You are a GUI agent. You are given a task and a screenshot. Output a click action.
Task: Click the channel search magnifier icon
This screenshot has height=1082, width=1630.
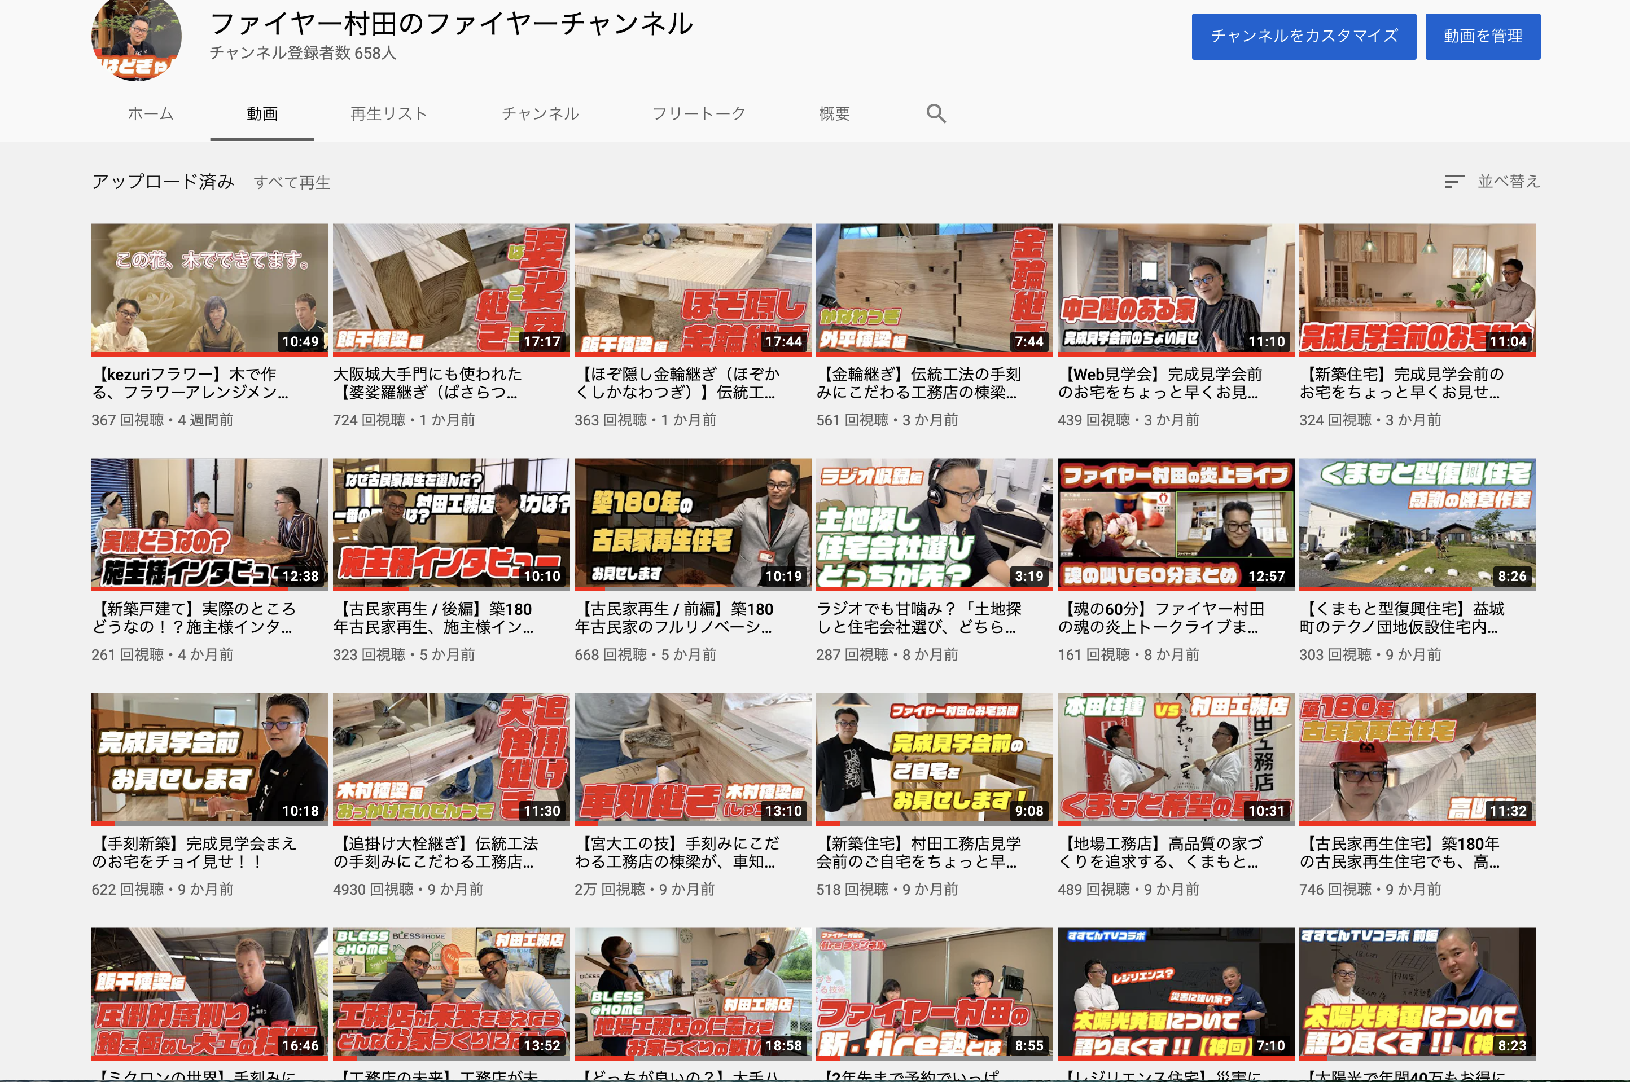(935, 113)
